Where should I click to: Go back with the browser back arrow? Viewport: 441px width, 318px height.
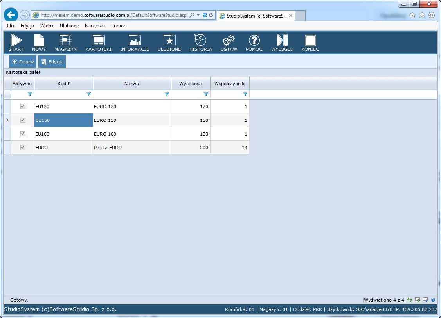[11, 14]
